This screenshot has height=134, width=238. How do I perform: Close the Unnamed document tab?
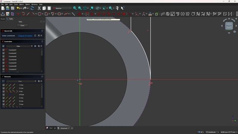pyautogui.click(x=72, y=128)
